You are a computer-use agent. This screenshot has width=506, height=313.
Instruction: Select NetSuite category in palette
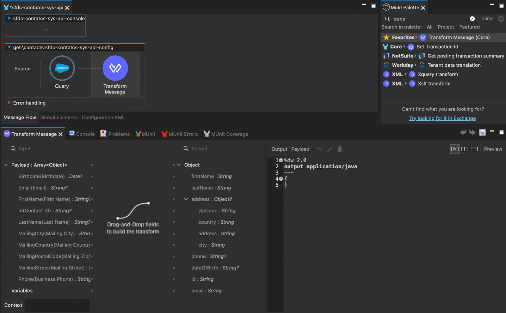tap(400, 56)
